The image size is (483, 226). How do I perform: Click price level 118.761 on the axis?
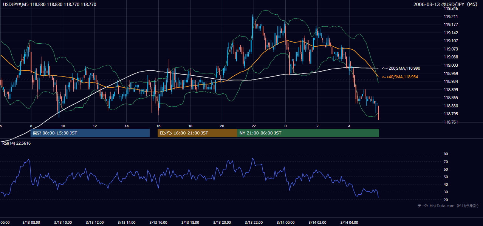click(x=451, y=122)
